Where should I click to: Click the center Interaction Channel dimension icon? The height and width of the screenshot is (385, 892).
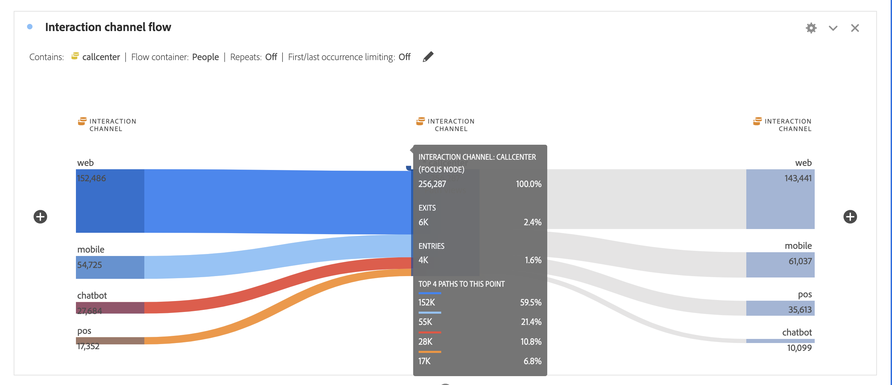click(420, 121)
